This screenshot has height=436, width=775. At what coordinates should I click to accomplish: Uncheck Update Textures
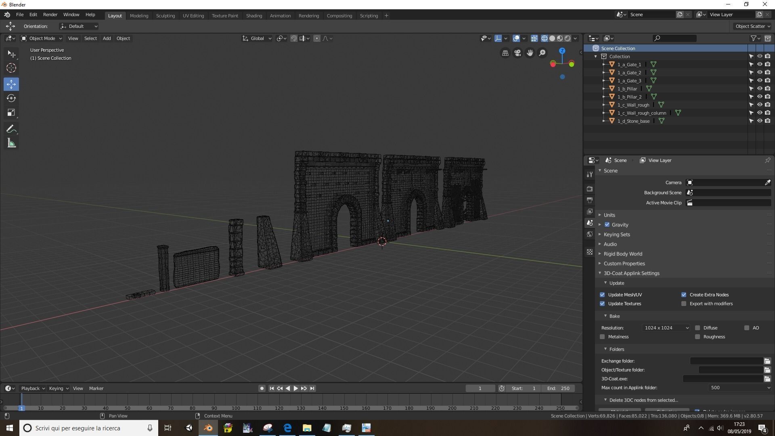(x=602, y=304)
